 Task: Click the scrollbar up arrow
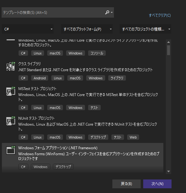pyautogui.click(x=168, y=42)
